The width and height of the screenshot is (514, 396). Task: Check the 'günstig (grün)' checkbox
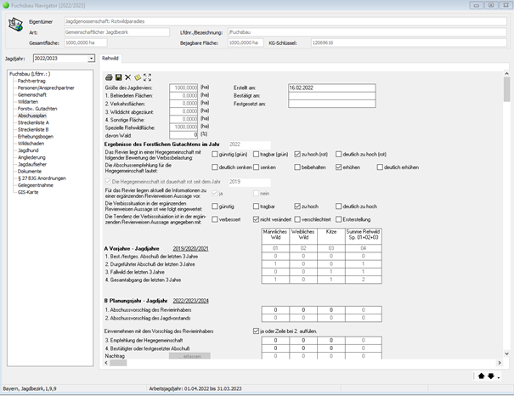(215, 155)
